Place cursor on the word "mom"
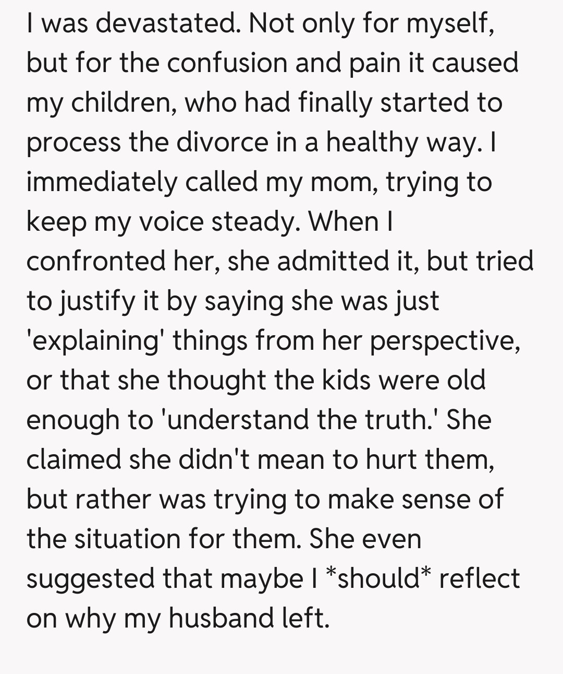 click(x=337, y=182)
